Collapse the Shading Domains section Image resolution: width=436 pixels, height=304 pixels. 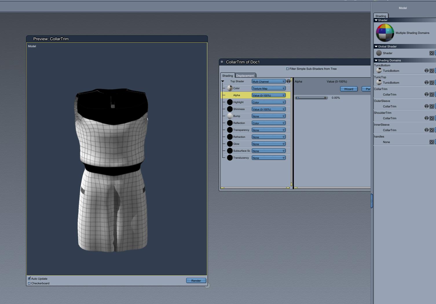tap(376, 61)
